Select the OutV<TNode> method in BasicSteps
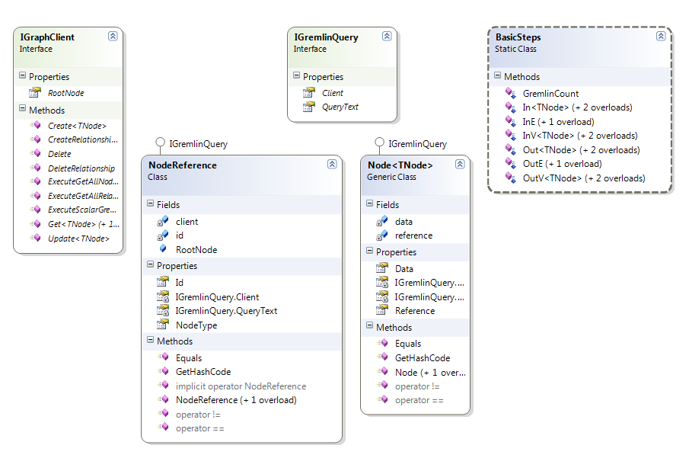Viewport: 689px width, 458px height. 584,178
